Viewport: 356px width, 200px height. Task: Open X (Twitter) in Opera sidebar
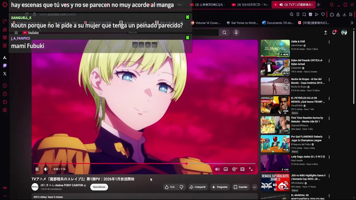(5, 74)
